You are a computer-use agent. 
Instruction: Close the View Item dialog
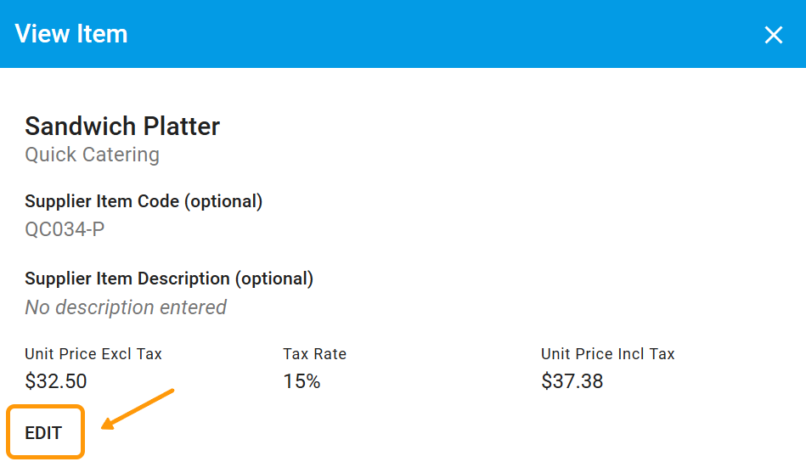click(x=773, y=35)
